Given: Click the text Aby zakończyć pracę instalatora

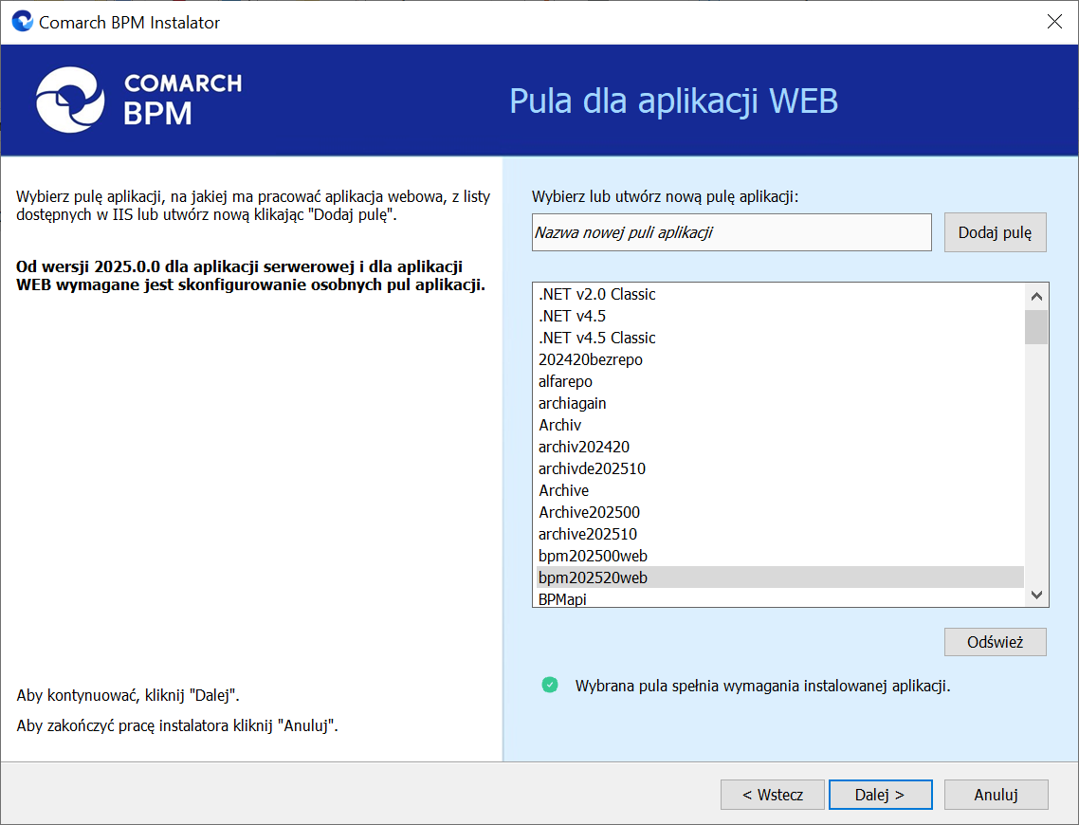Looking at the screenshot, I should (177, 725).
